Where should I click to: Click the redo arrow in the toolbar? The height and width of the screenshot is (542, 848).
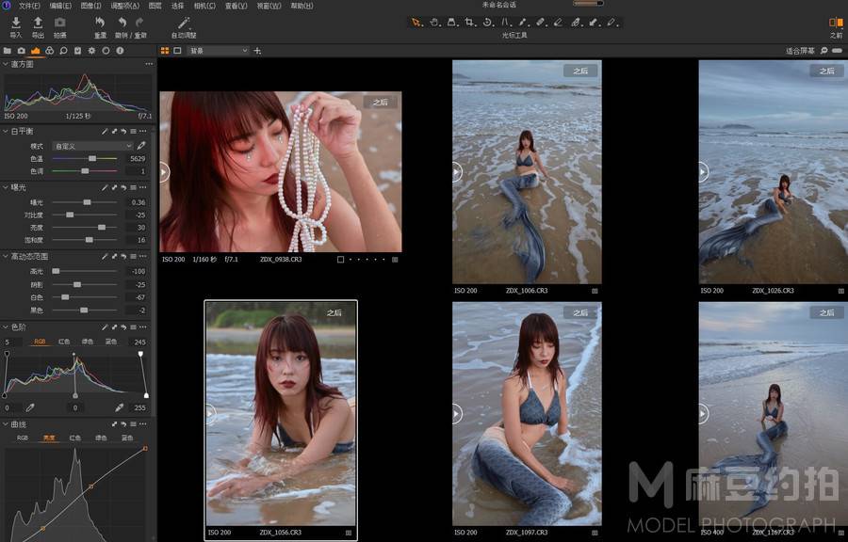click(x=139, y=23)
